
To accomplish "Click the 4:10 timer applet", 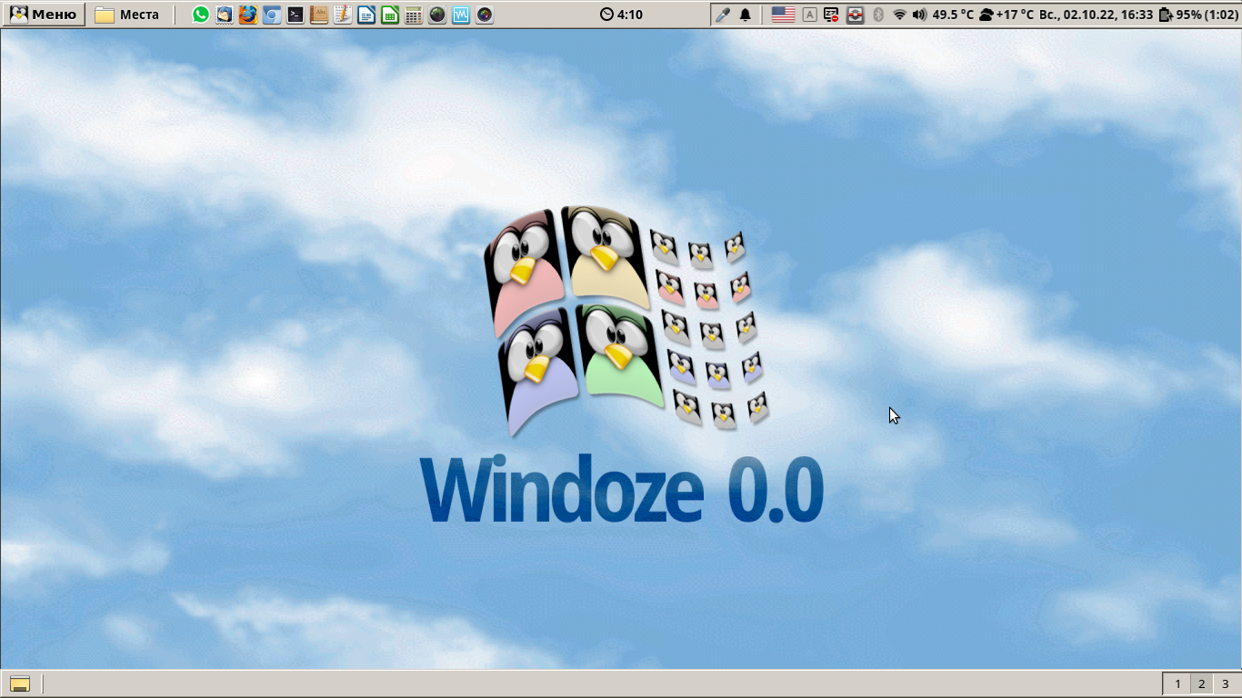I will tap(622, 15).
